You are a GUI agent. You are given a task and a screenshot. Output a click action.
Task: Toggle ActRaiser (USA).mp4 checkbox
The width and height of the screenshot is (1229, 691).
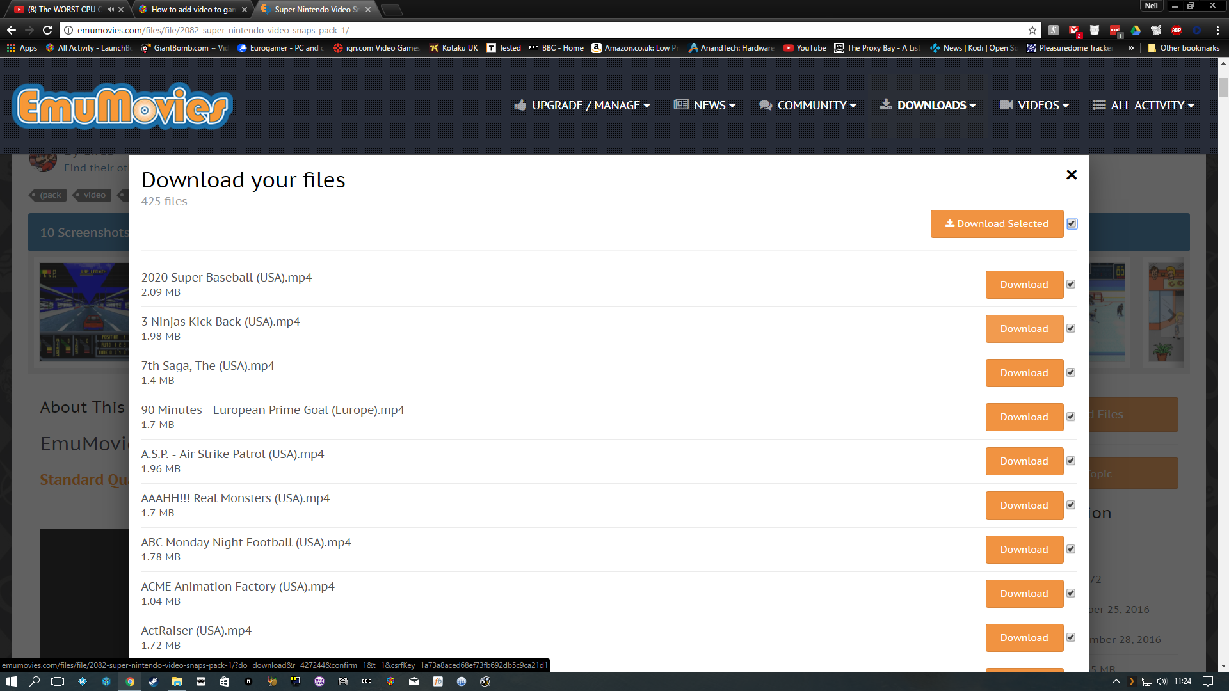(1071, 637)
